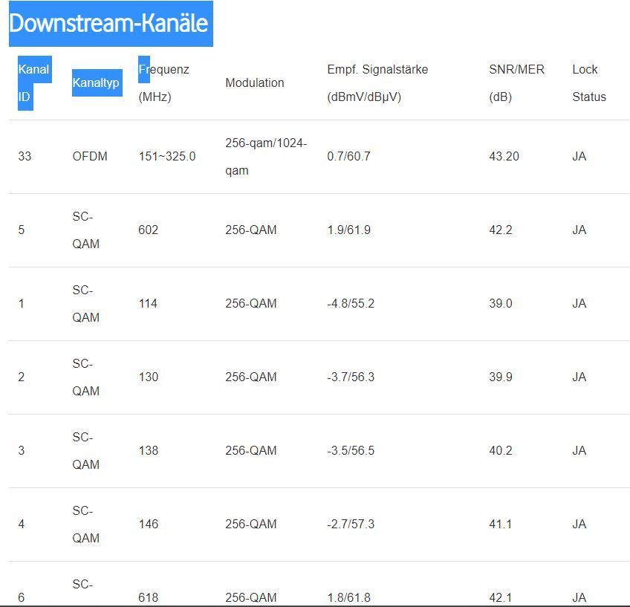Select signal strength 0.7/60.7

[x=348, y=156]
